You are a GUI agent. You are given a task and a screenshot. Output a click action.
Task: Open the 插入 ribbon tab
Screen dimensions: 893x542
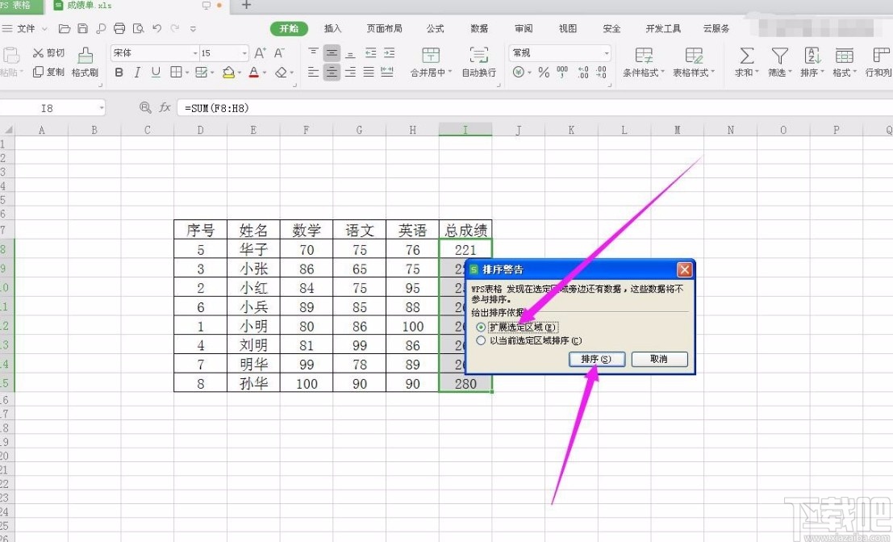[x=333, y=27]
